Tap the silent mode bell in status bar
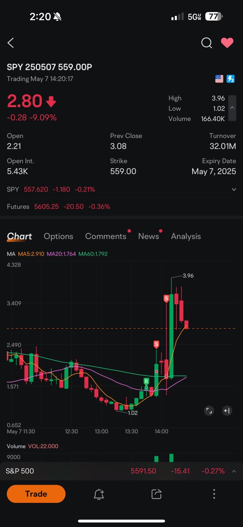The image size is (243, 527). tap(57, 17)
